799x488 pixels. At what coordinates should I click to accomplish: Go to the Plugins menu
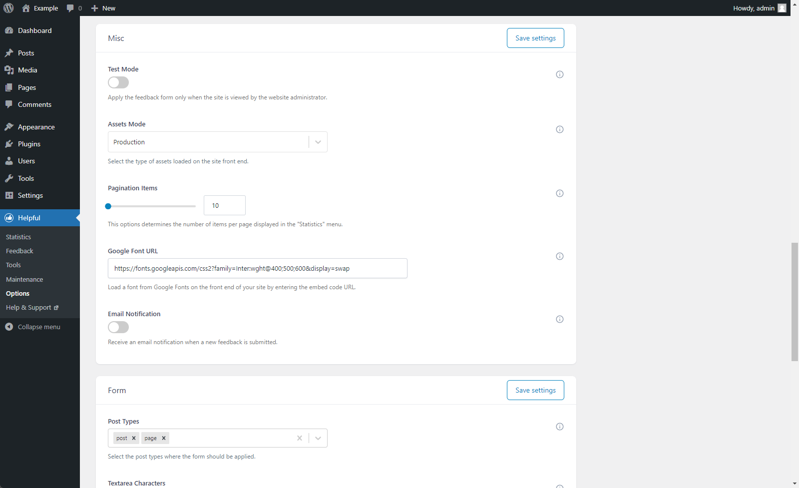pyautogui.click(x=29, y=144)
